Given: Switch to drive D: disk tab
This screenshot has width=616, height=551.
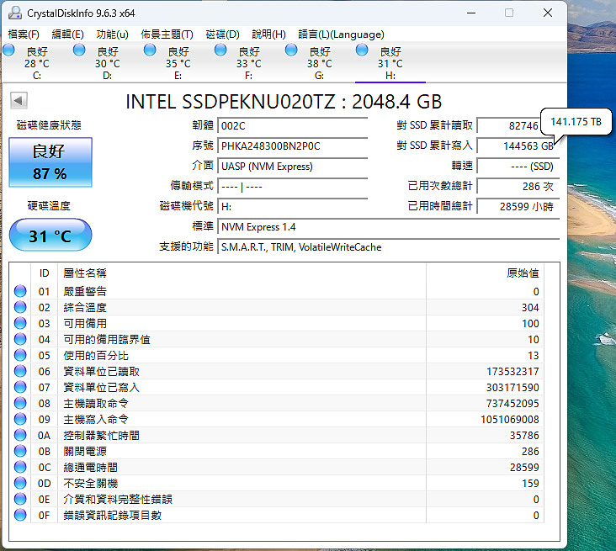Looking at the screenshot, I should [x=108, y=63].
